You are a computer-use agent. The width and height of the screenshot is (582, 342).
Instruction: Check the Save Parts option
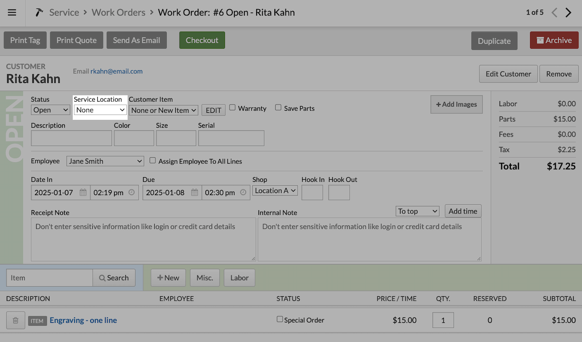click(x=278, y=108)
